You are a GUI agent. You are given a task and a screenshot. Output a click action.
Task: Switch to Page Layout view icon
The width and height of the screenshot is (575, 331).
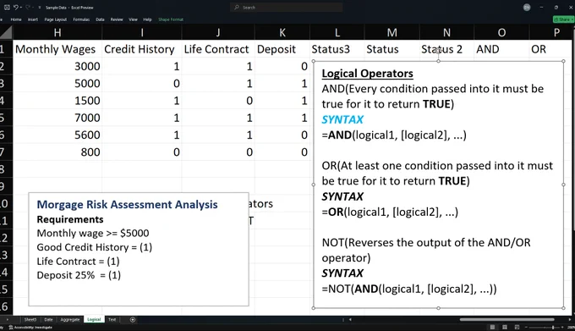pyautogui.click(x=505, y=327)
